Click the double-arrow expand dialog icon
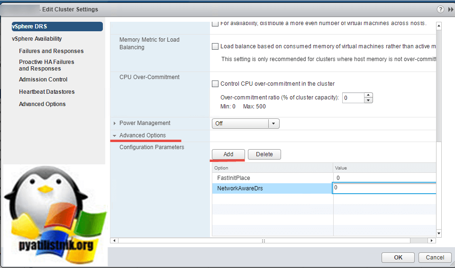Screen dimensions: 455x268 point(451,9)
